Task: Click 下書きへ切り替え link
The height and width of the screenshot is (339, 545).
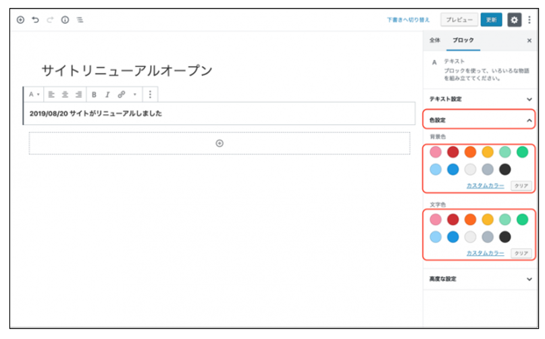Action: (408, 20)
